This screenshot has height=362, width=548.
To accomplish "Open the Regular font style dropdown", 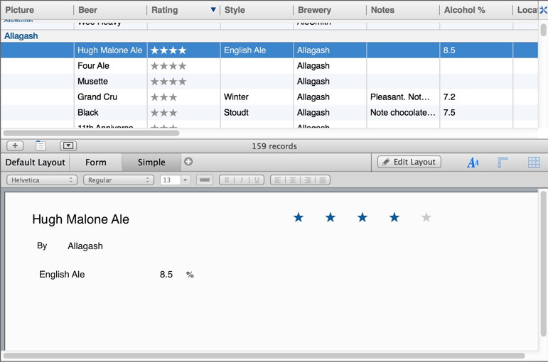I will [119, 180].
